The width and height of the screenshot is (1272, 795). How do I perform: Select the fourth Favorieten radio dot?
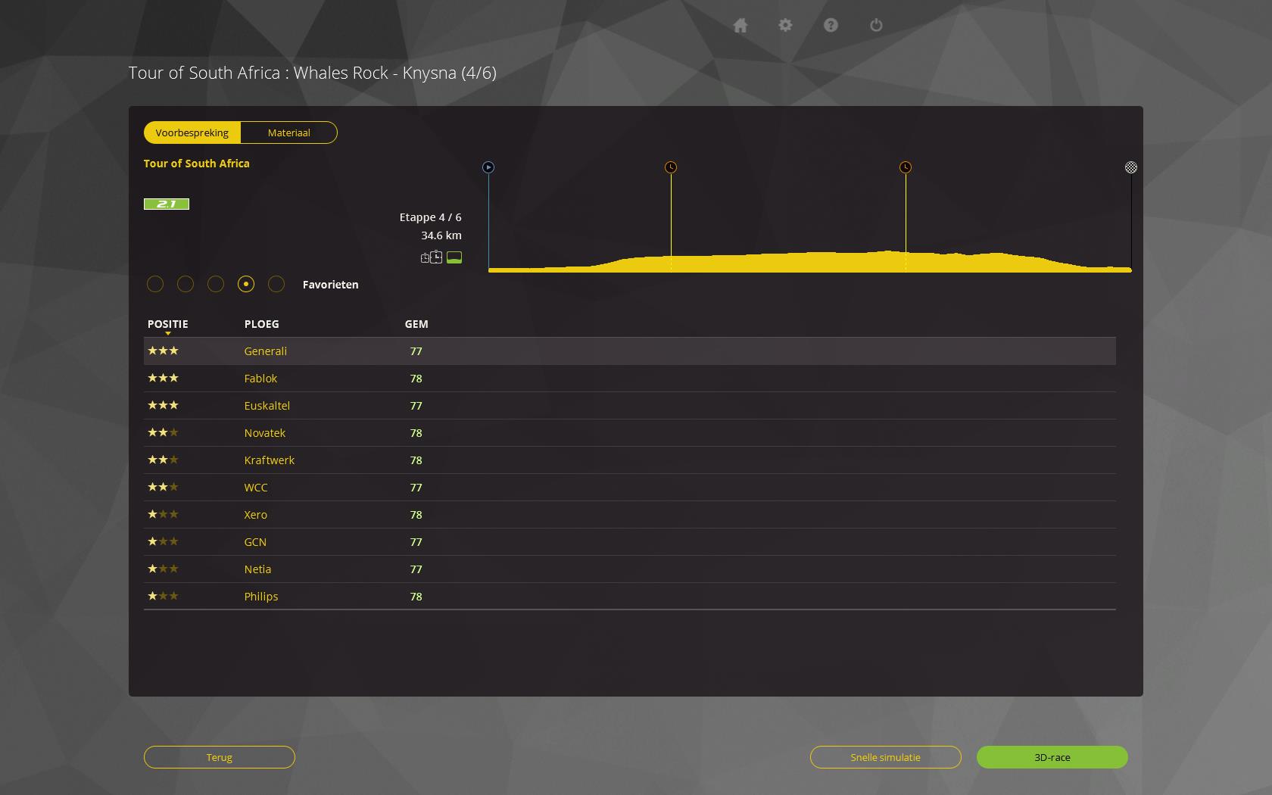pos(246,284)
